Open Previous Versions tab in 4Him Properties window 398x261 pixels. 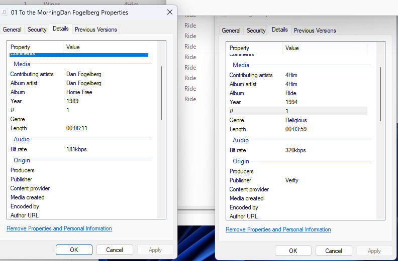(x=315, y=31)
